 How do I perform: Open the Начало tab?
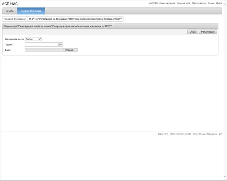9,11
